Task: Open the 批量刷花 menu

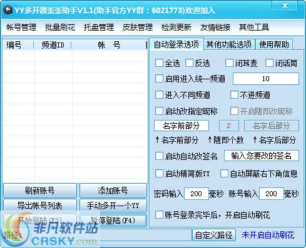Action: (x=60, y=27)
